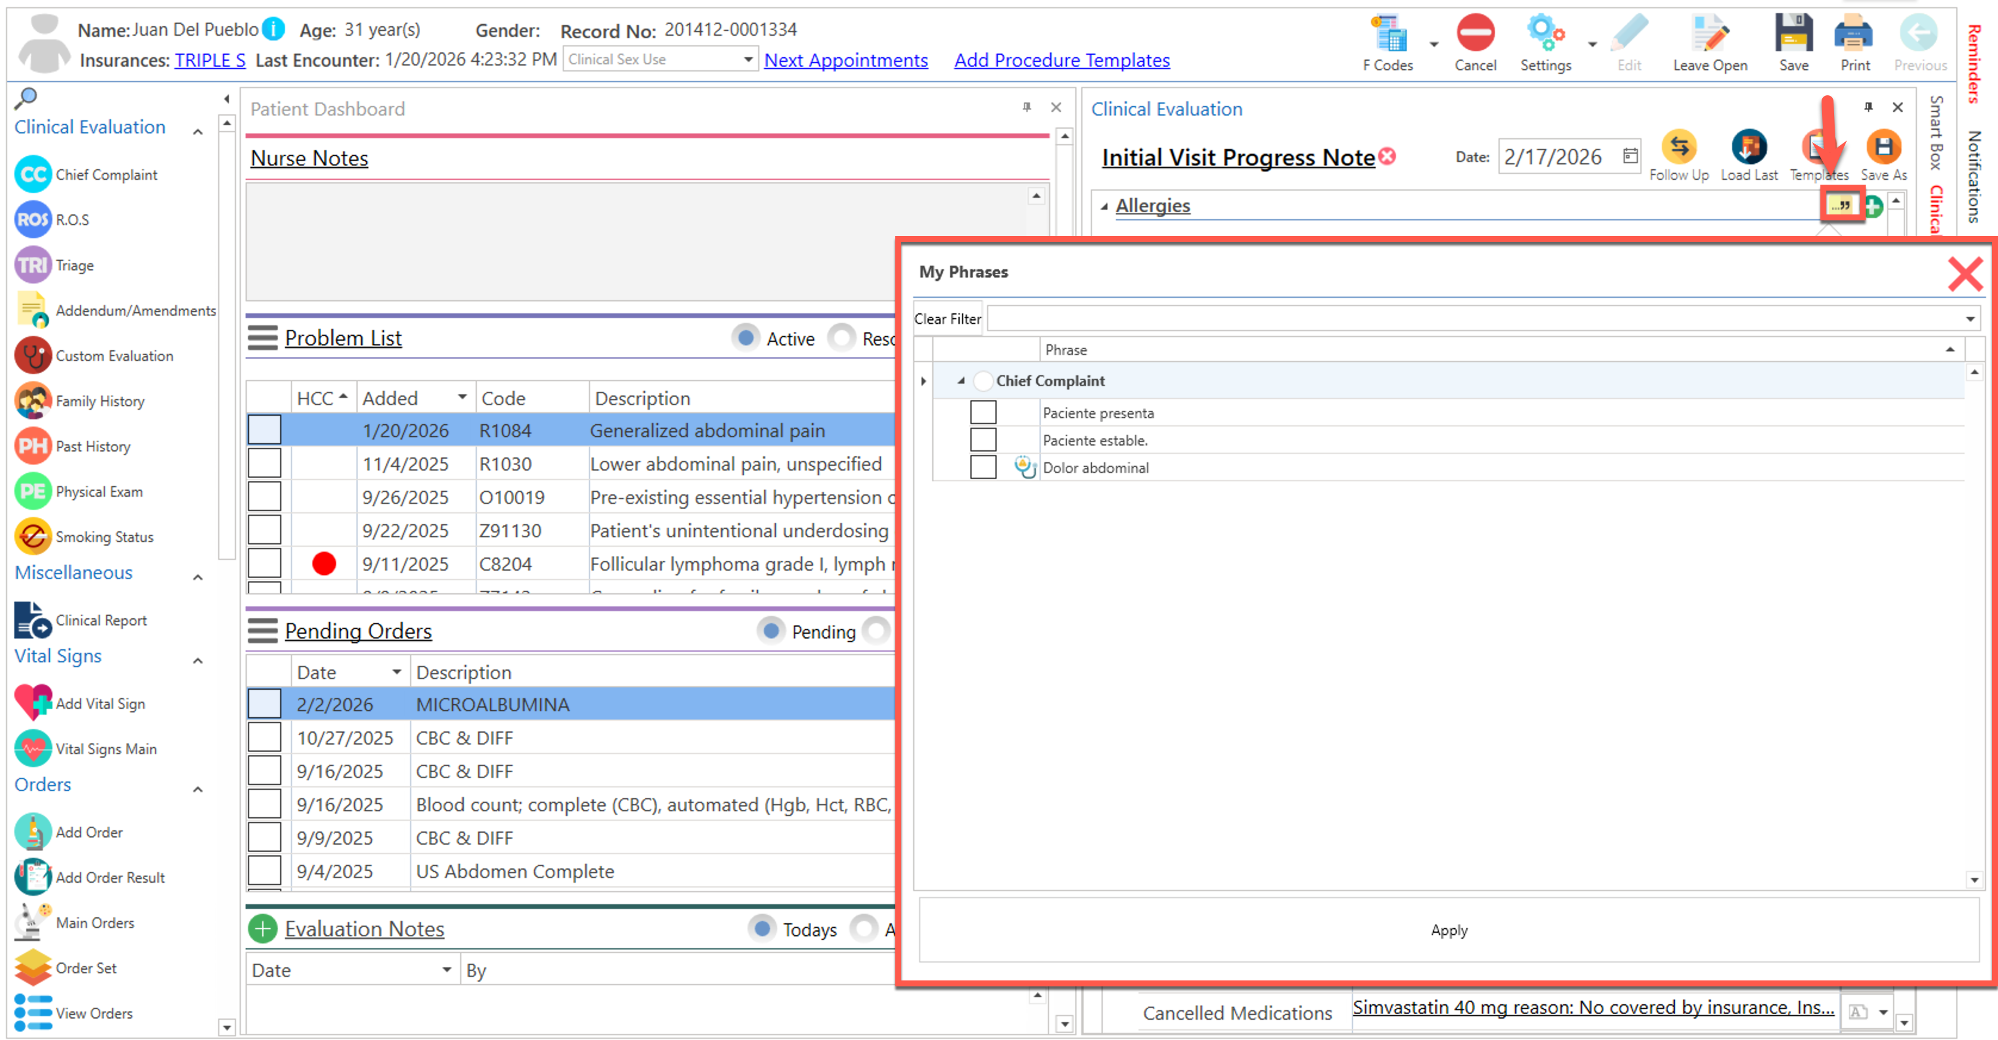Click the Chief Complaint sidebar icon
The height and width of the screenshot is (1040, 1998).
tap(33, 175)
